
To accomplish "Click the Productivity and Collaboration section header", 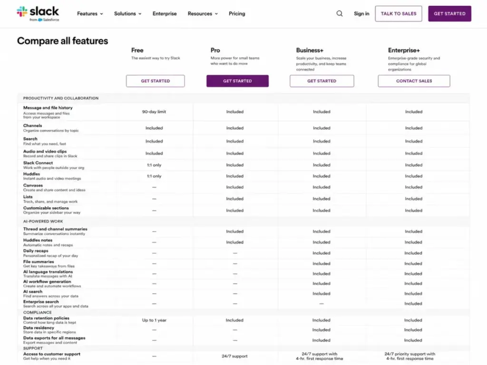I will click(61, 98).
